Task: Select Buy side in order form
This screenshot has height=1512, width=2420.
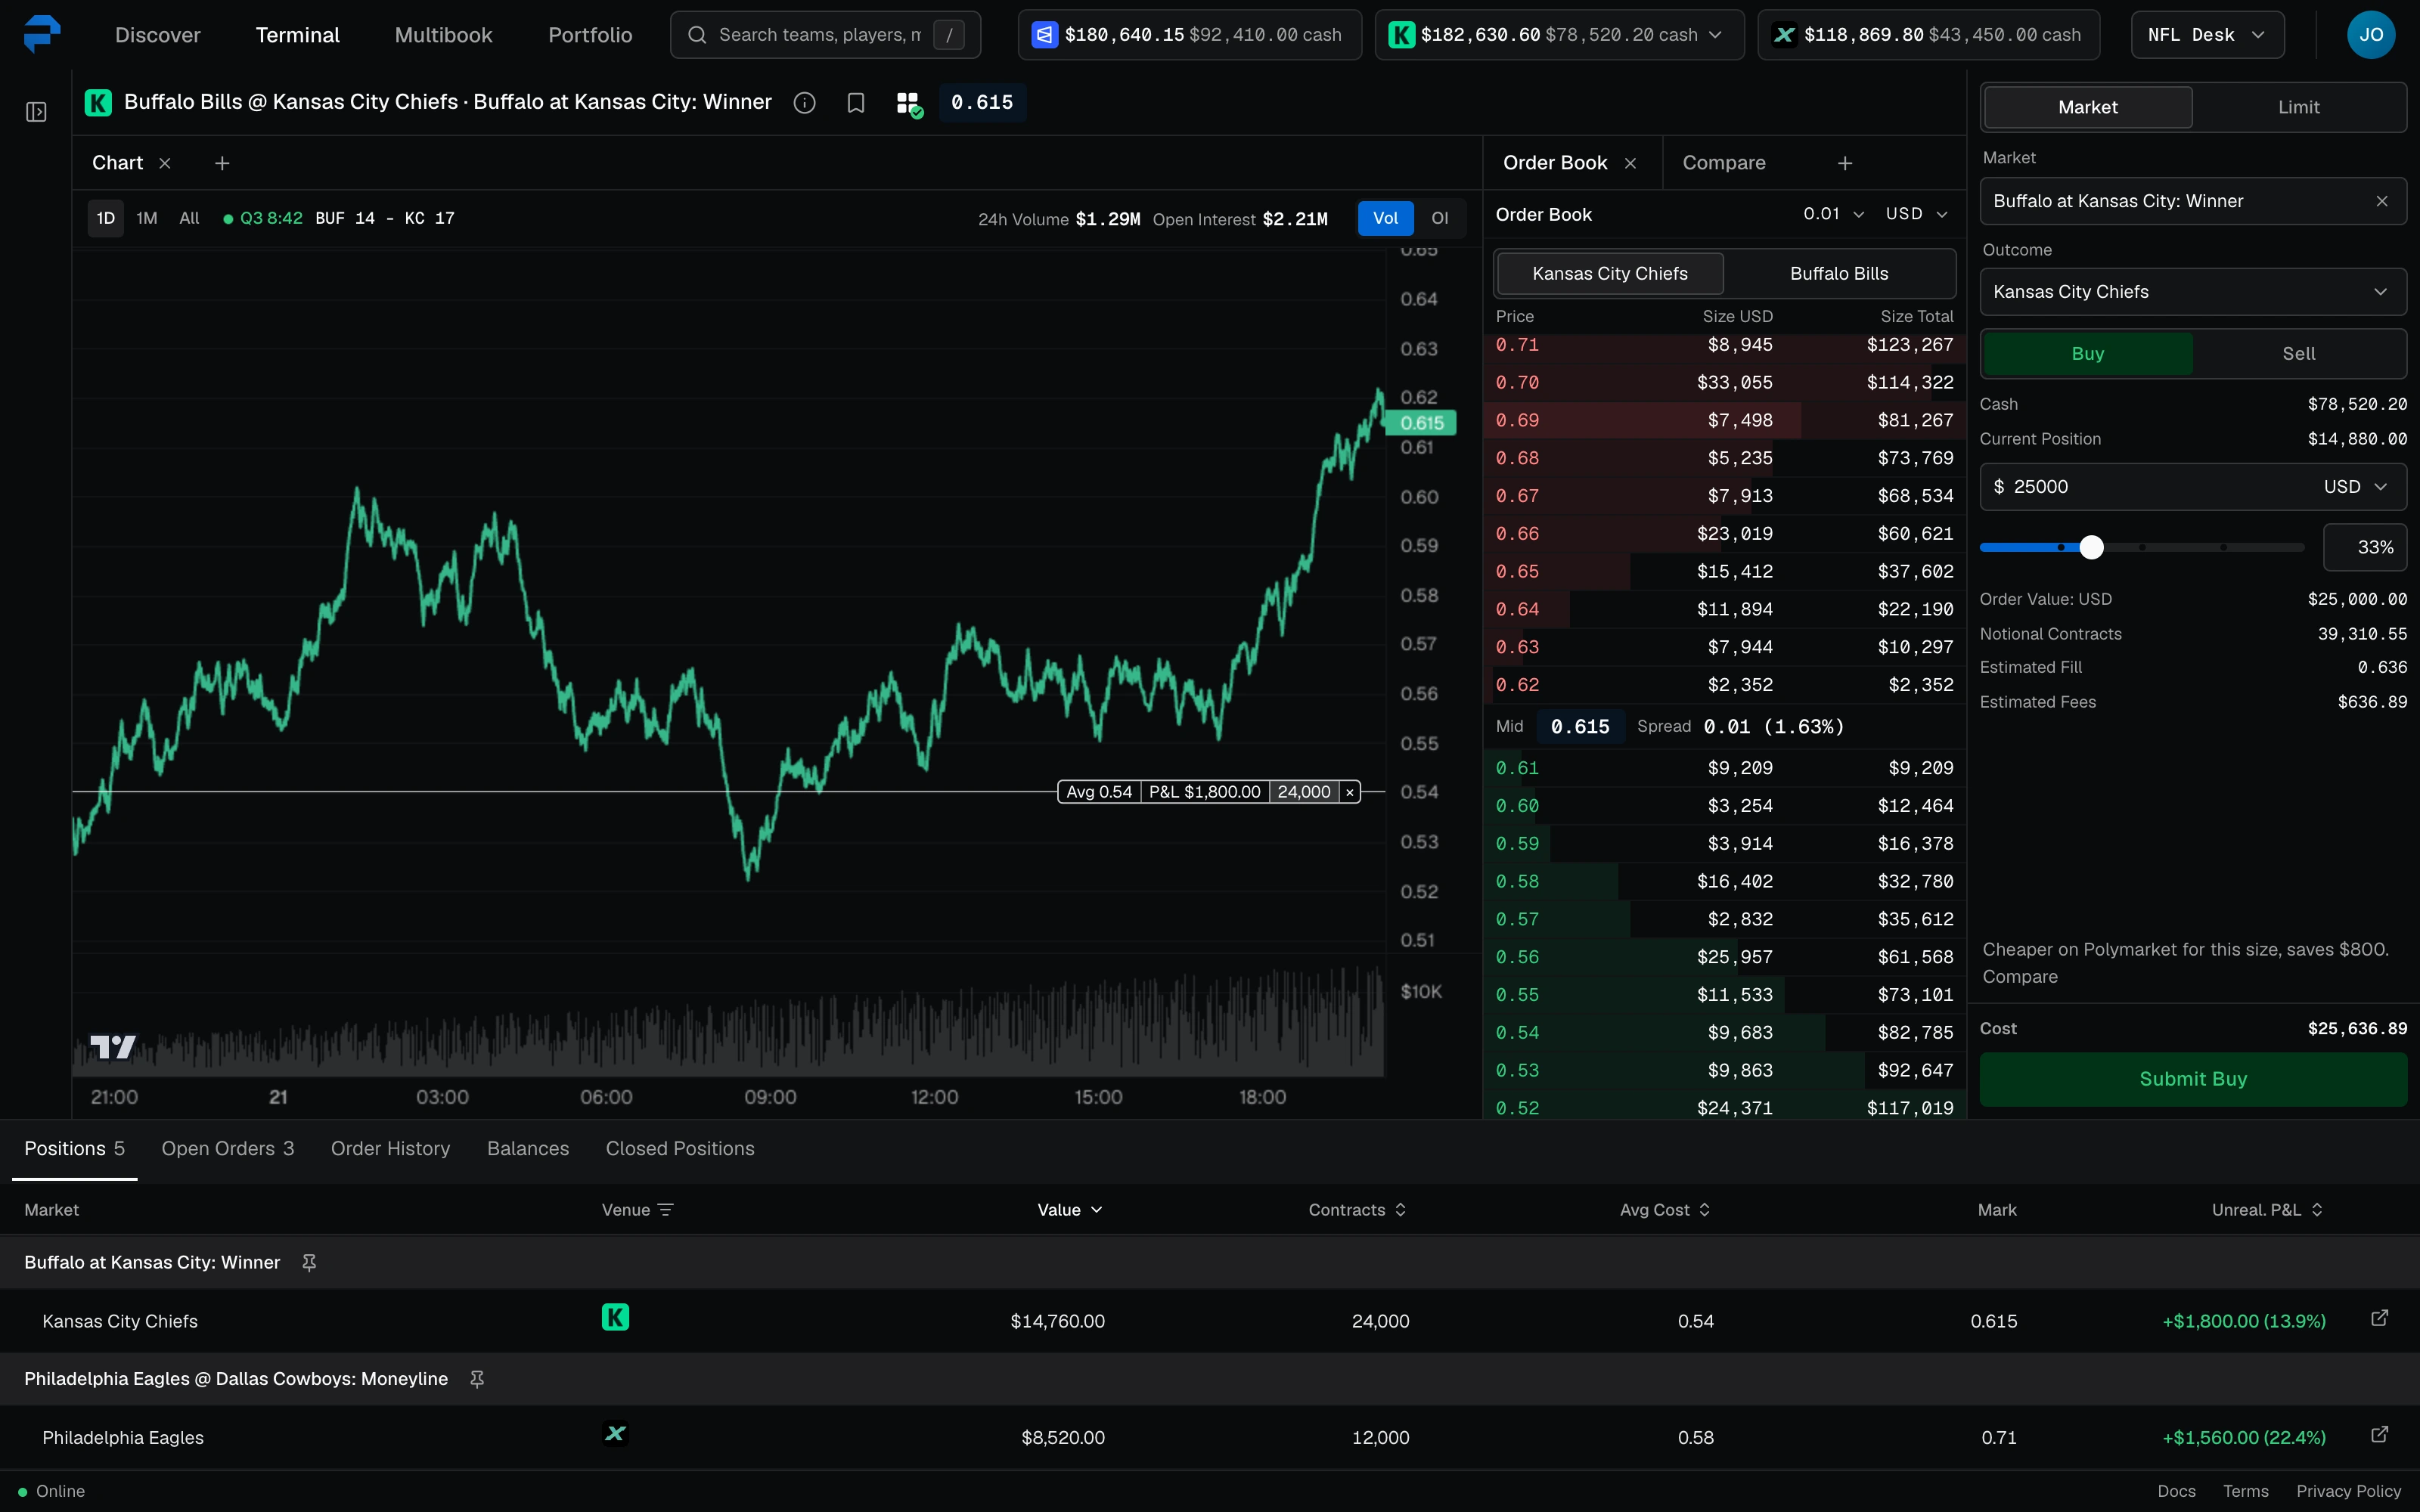Action: click(2087, 354)
